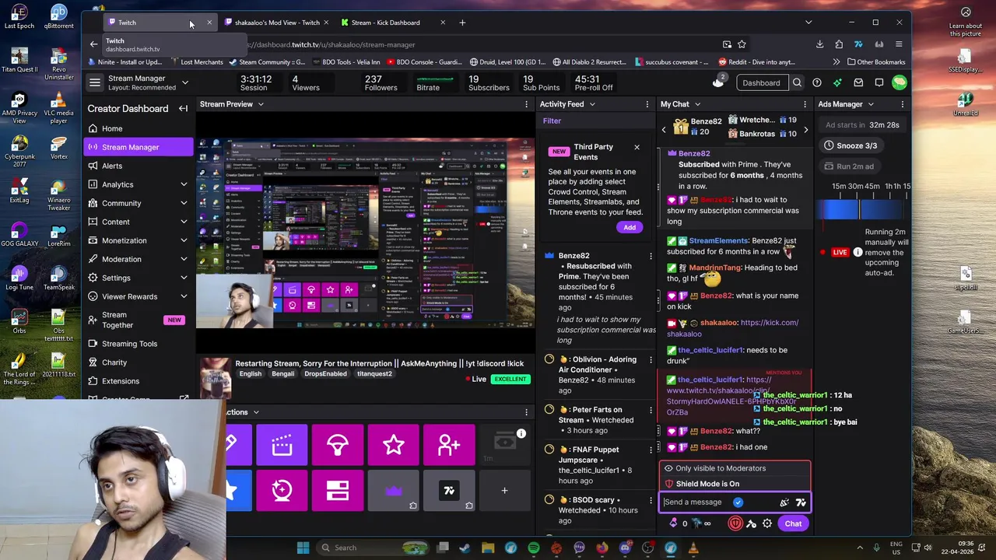Open the Stream Preview panel dropdown
This screenshot has height=560, width=996.
[x=261, y=104]
